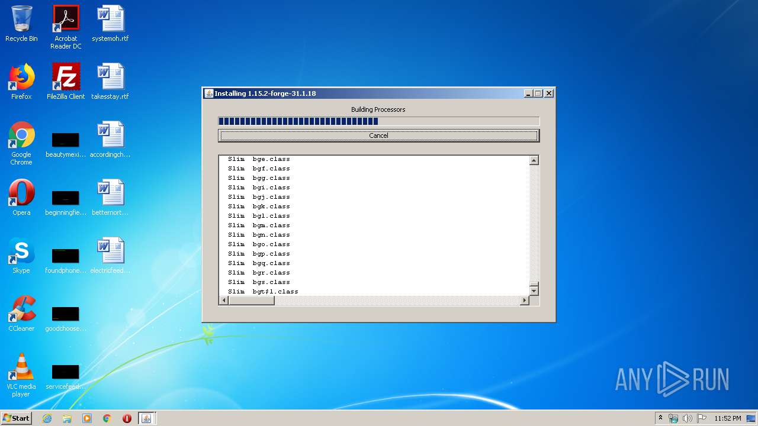This screenshot has width=758, height=426.
Task: Select log line 'Slim bgf.class'
Action: point(259,169)
